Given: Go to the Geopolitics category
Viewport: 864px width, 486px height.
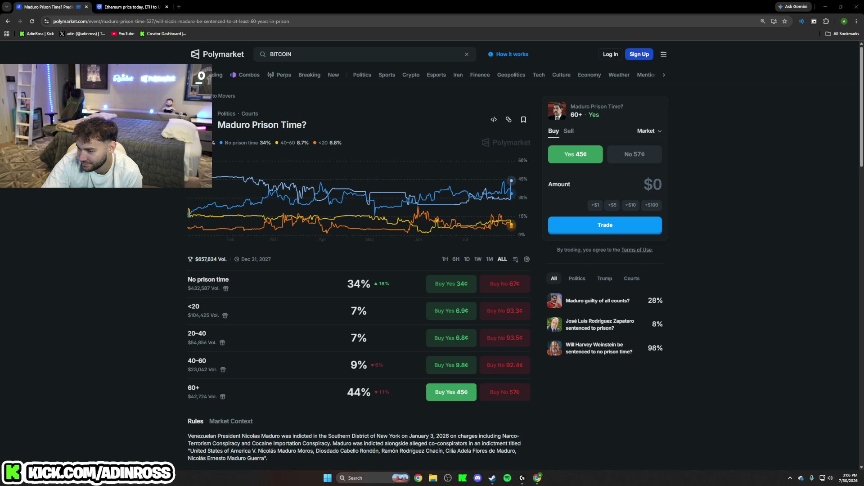Looking at the screenshot, I should click(511, 75).
